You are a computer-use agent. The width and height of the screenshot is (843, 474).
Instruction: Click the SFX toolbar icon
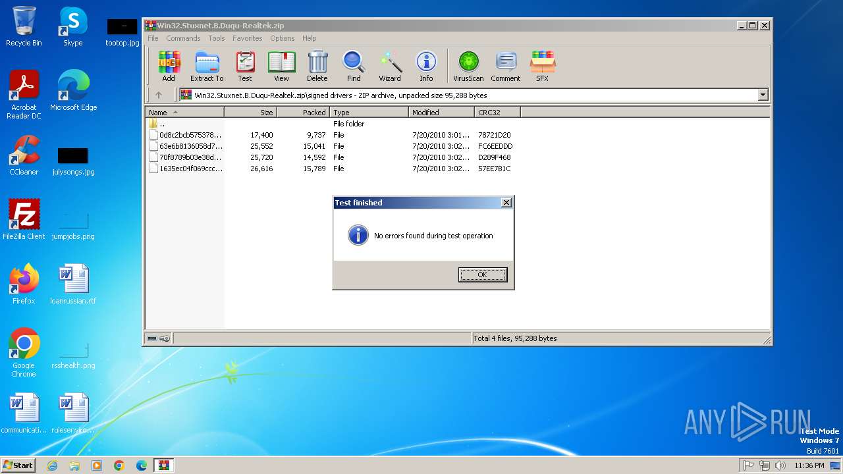542,66
